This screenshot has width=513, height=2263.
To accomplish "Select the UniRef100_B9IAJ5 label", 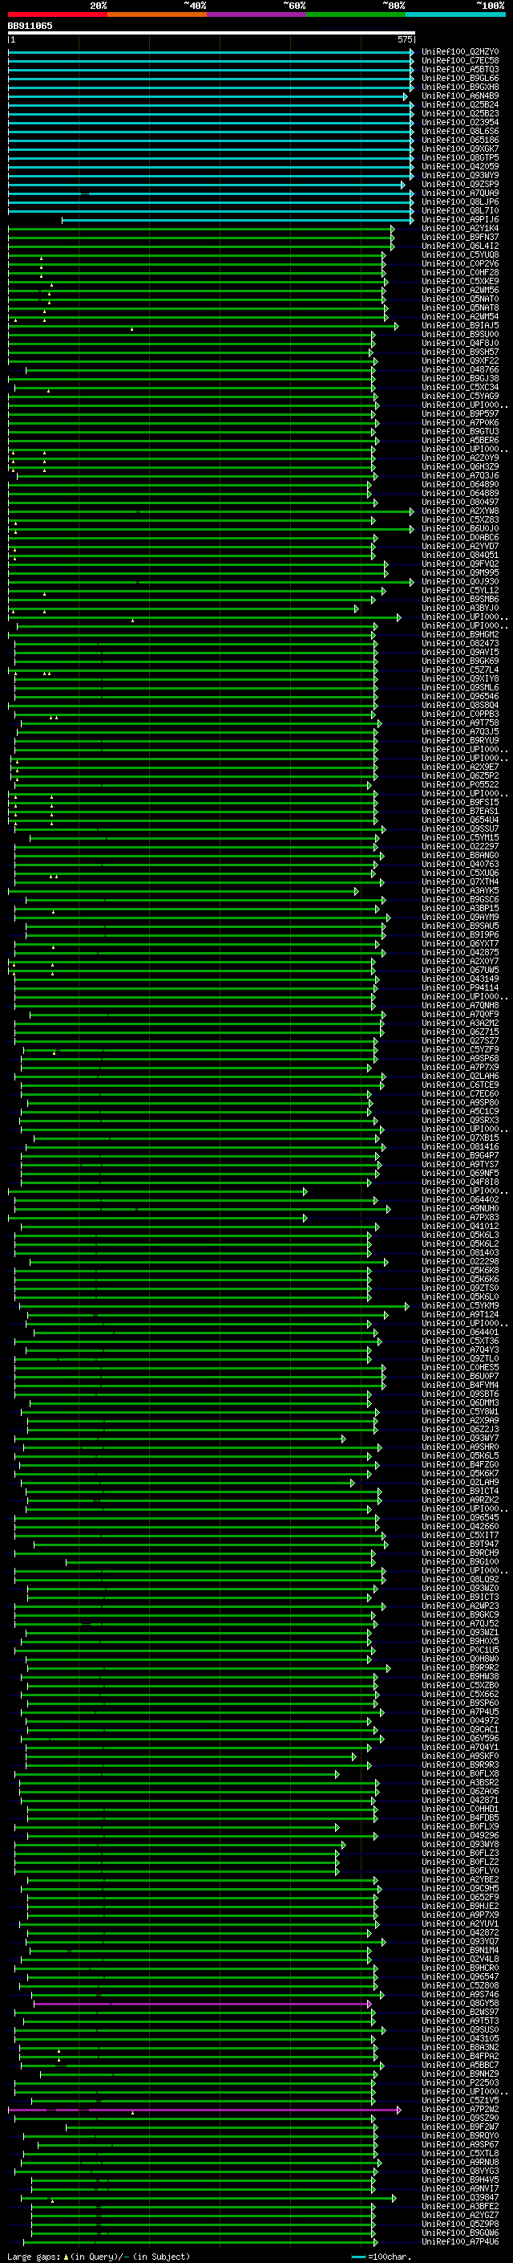I will coord(460,325).
